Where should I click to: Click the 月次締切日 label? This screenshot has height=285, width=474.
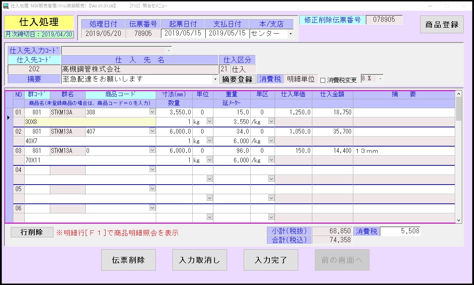pyautogui.click(x=39, y=34)
